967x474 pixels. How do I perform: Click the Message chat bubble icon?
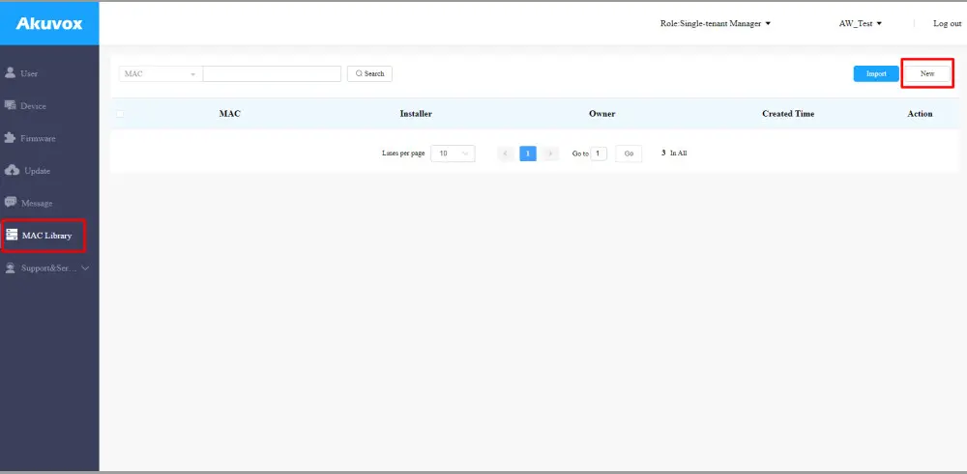click(x=11, y=202)
